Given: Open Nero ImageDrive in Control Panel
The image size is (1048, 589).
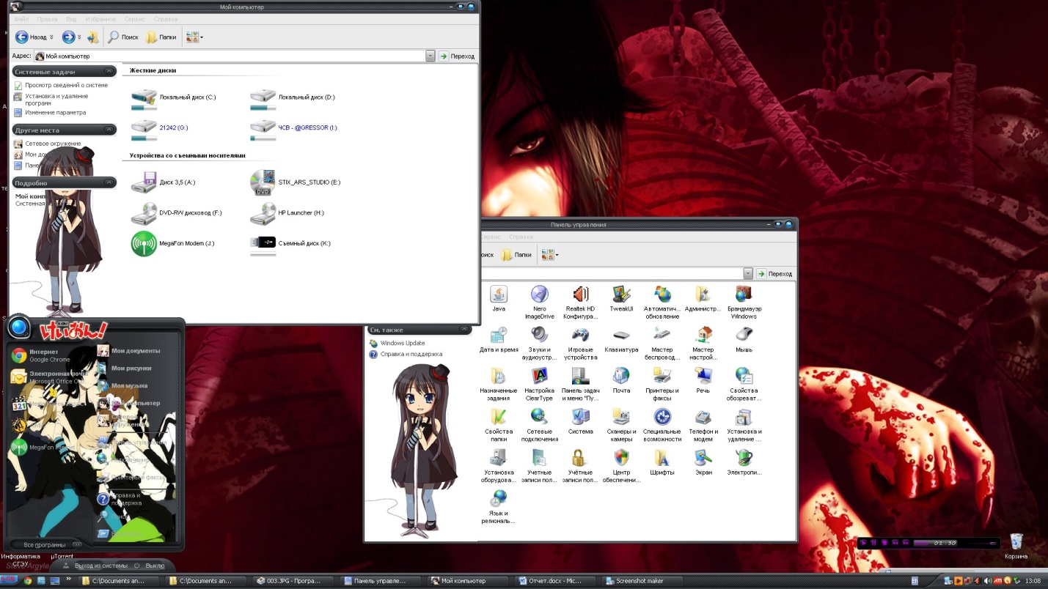Looking at the screenshot, I should 539,302.
